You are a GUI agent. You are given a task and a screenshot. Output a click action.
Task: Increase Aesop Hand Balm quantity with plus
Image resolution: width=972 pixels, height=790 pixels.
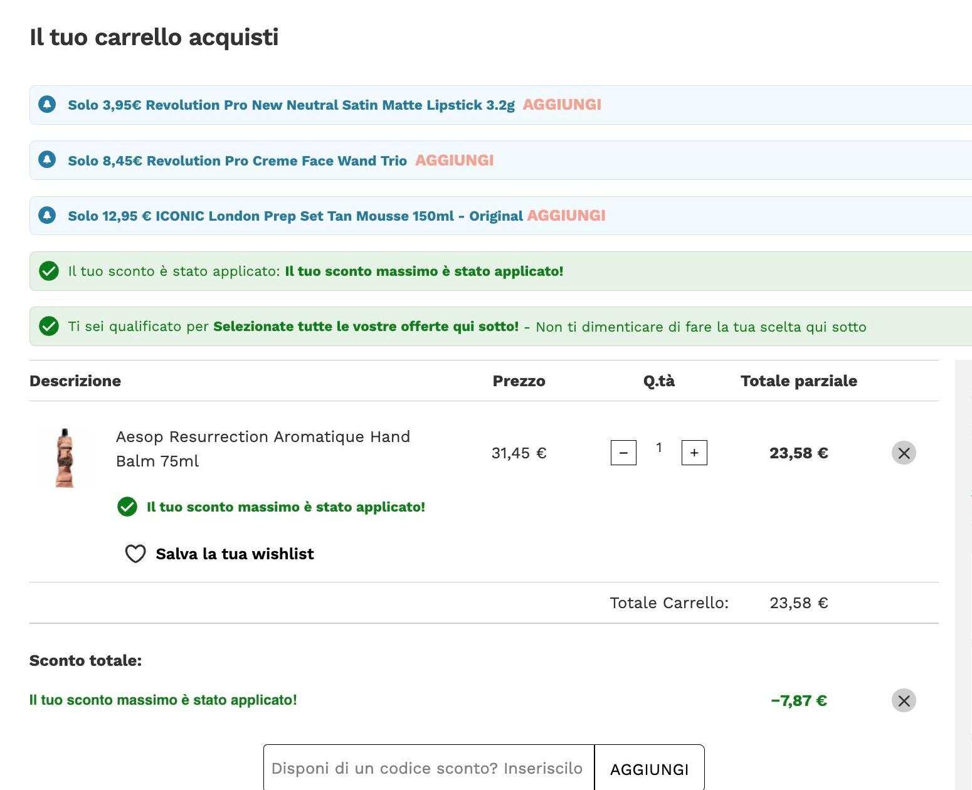coord(694,453)
